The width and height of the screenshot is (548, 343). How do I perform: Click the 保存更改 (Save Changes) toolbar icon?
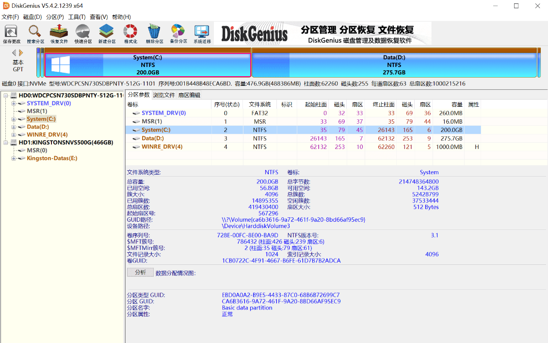[x=12, y=33]
